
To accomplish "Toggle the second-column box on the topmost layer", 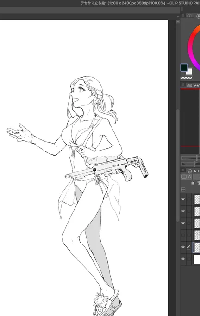I will tap(189, 199).
